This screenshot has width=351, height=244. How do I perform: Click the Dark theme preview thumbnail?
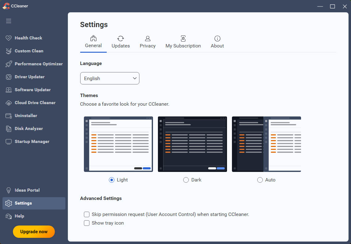point(192,144)
